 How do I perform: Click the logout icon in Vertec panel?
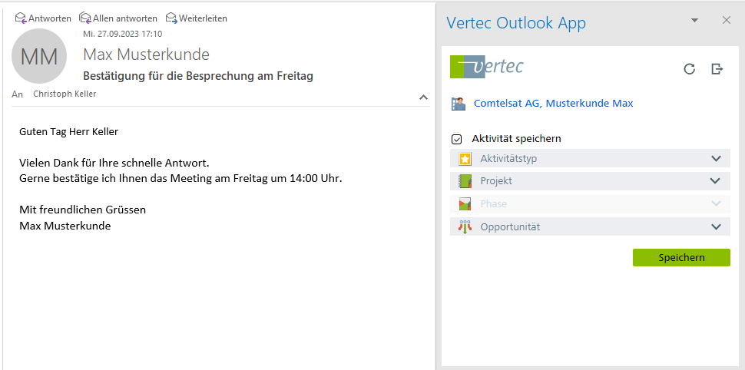pos(717,69)
